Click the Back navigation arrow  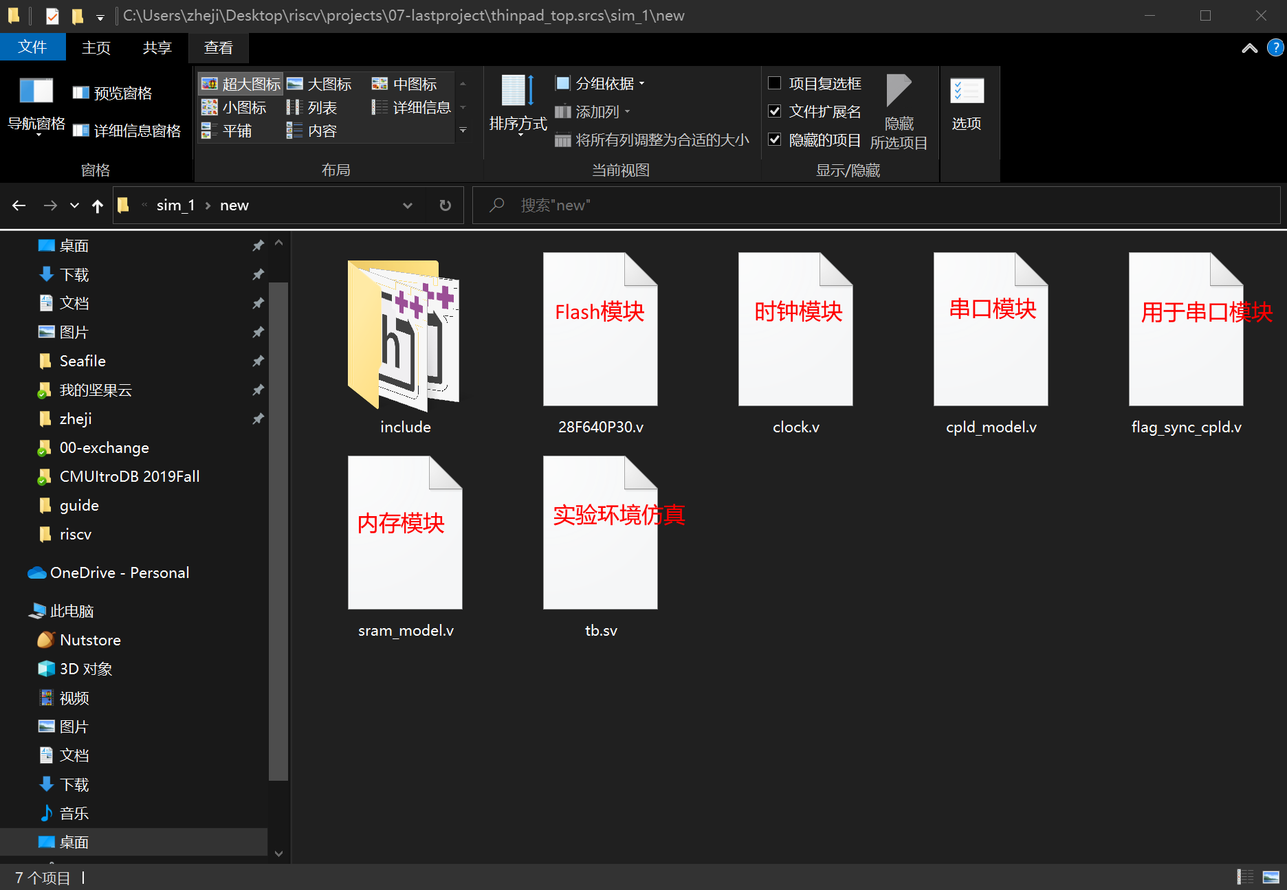coord(19,205)
